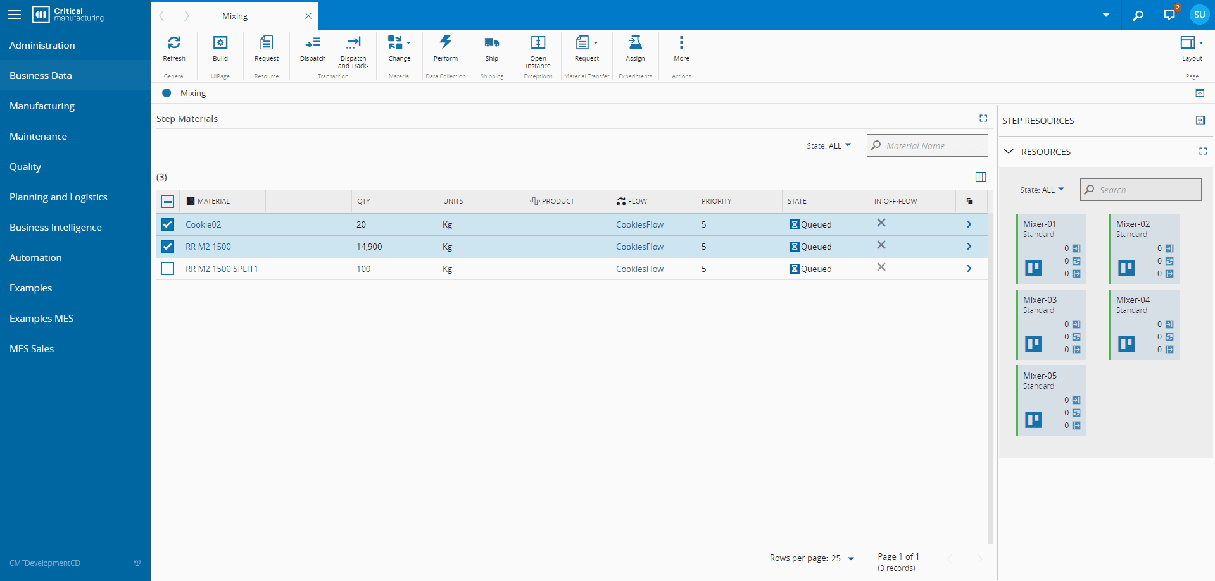This screenshot has height=581, width=1215.
Task: Open the Cookie02 material link
Action: click(x=203, y=224)
